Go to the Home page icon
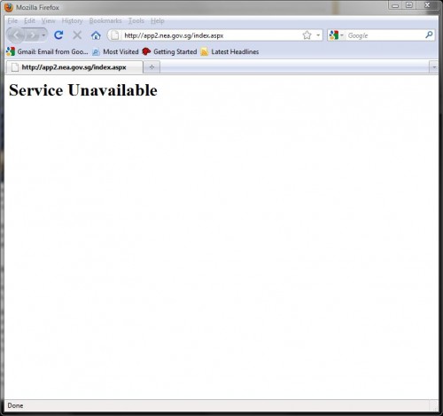 (x=96, y=35)
